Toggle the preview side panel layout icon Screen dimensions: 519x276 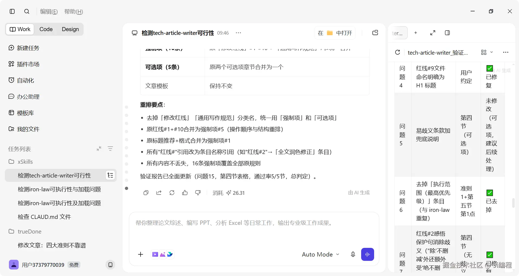click(x=447, y=33)
